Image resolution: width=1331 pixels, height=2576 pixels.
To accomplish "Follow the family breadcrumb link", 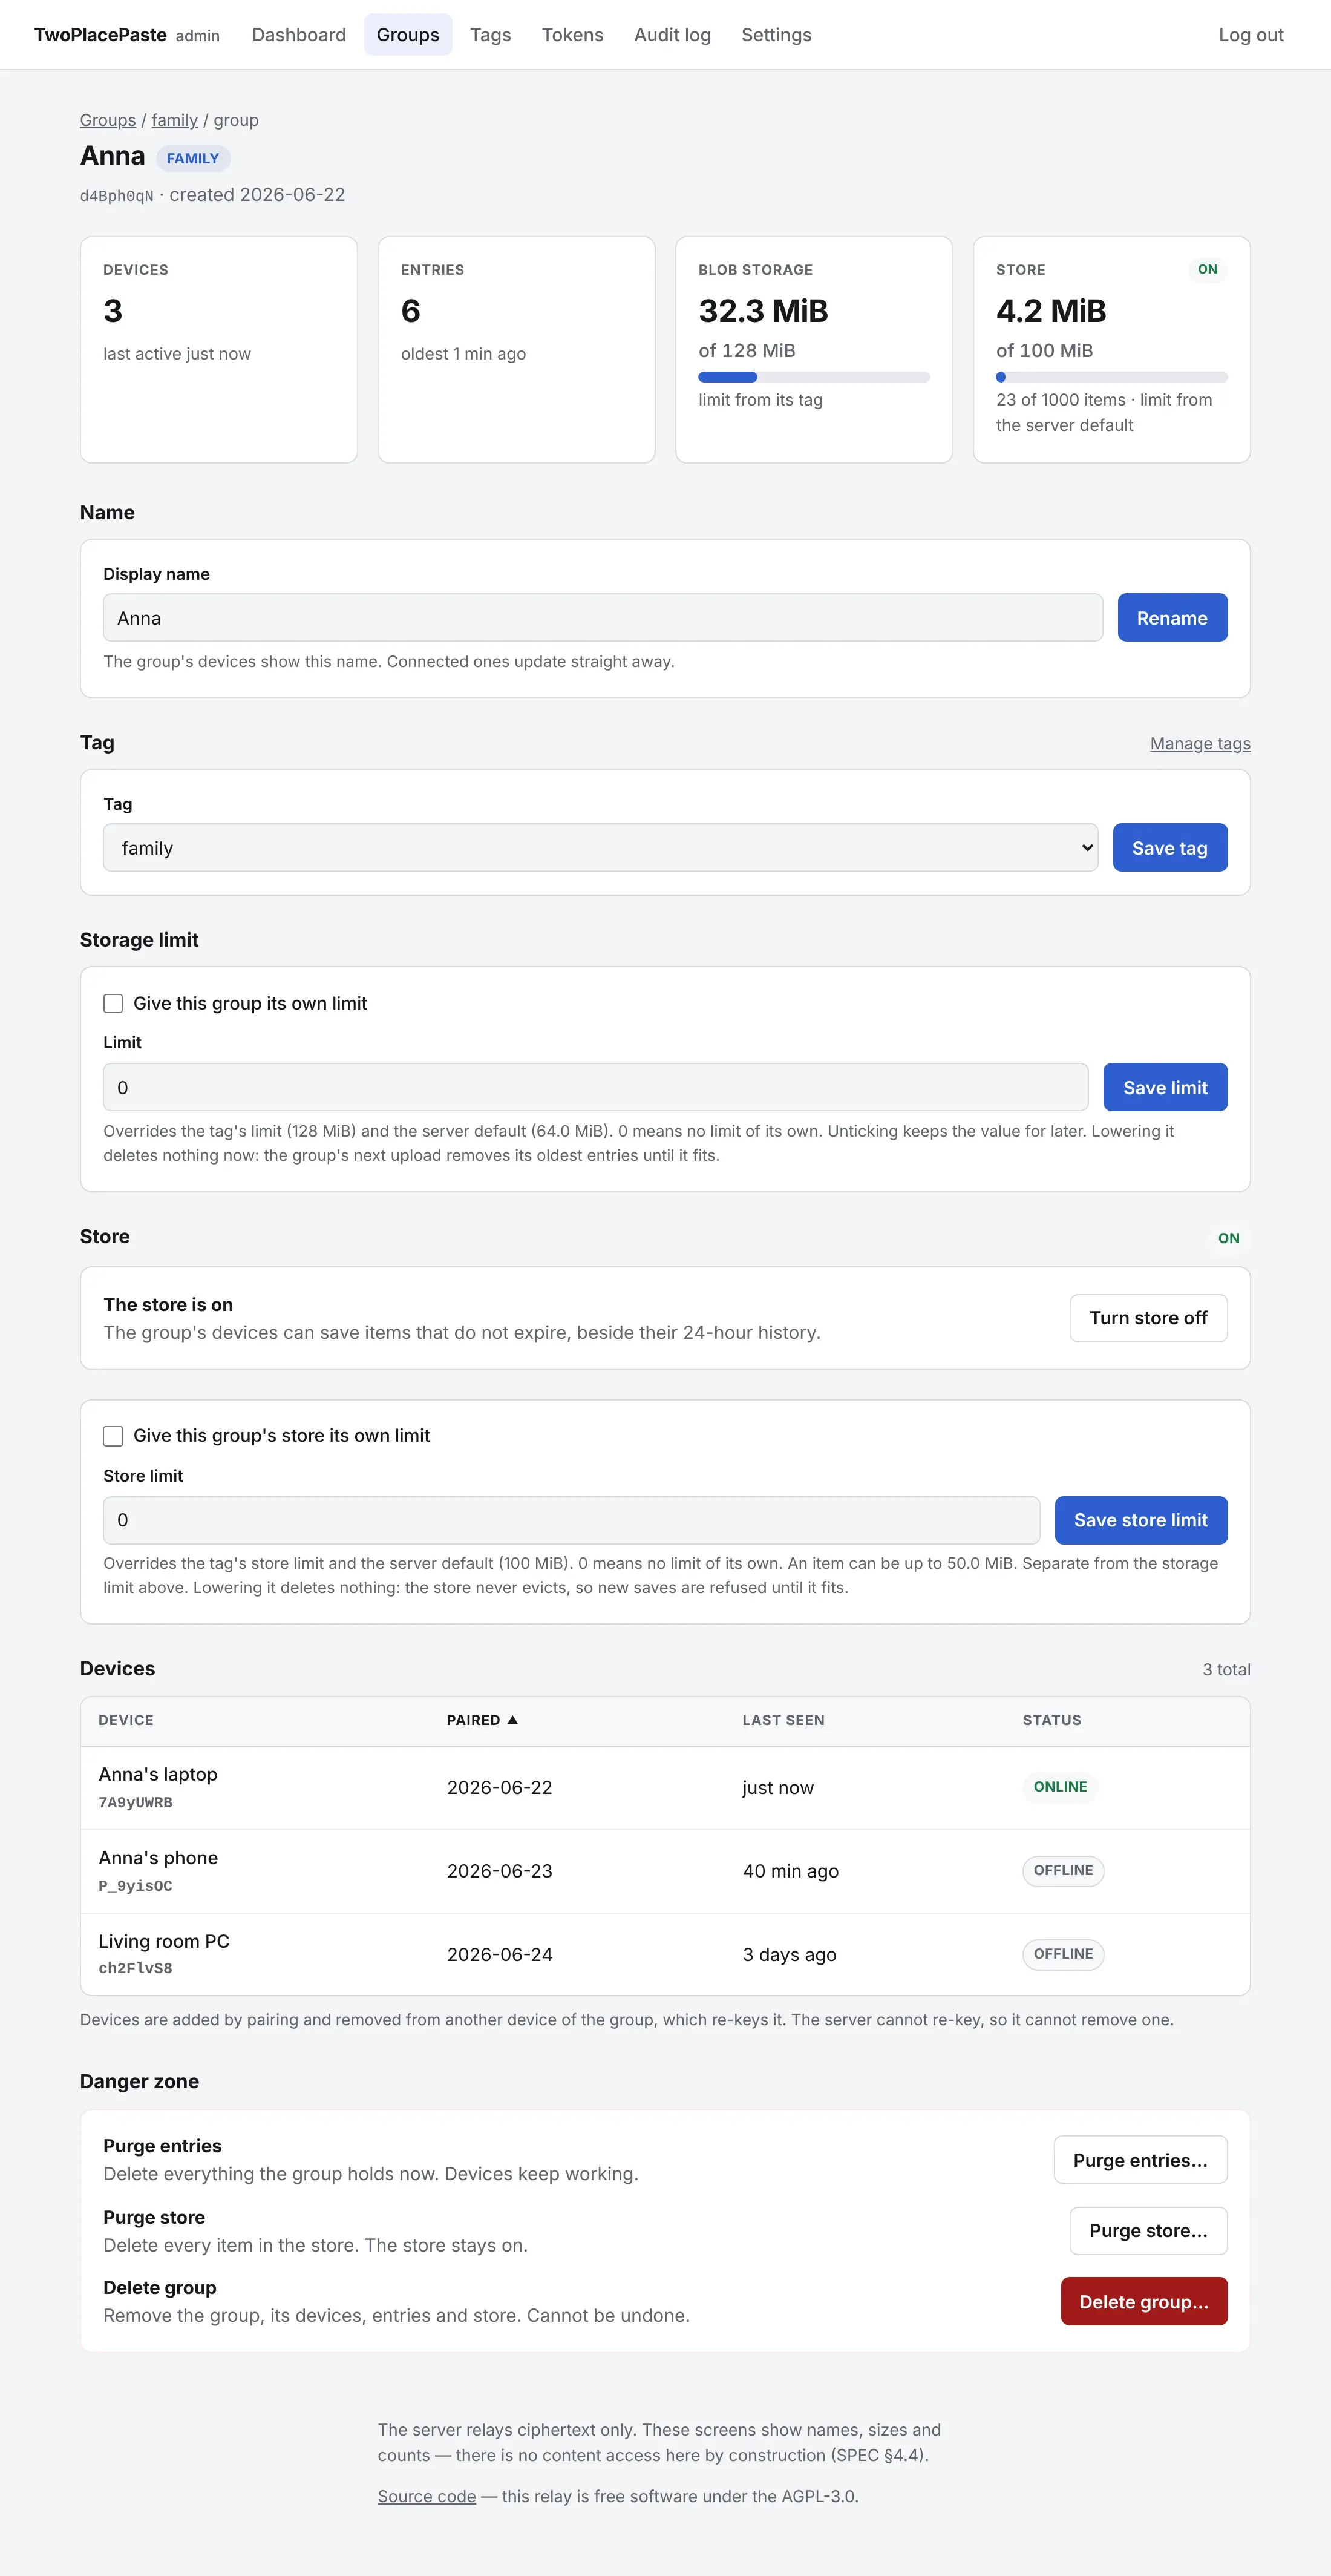I will (x=175, y=120).
